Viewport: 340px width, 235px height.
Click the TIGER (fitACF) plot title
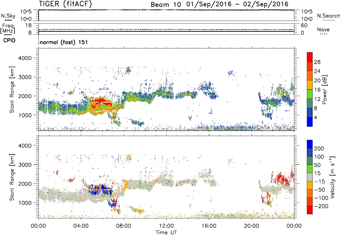pyautogui.click(x=65, y=4)
